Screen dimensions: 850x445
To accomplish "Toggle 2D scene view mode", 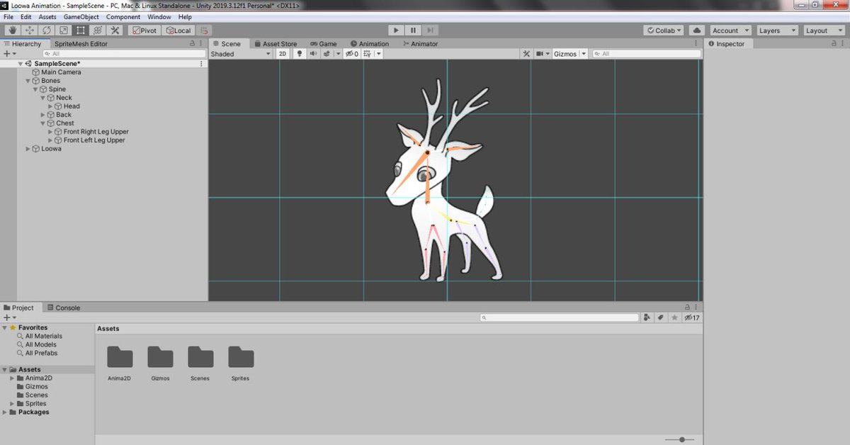I will tap(283, 54).
